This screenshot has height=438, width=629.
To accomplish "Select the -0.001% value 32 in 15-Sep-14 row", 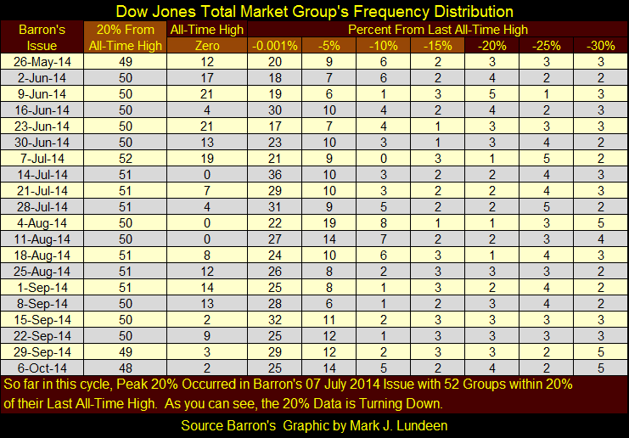I will coord(275,320).
